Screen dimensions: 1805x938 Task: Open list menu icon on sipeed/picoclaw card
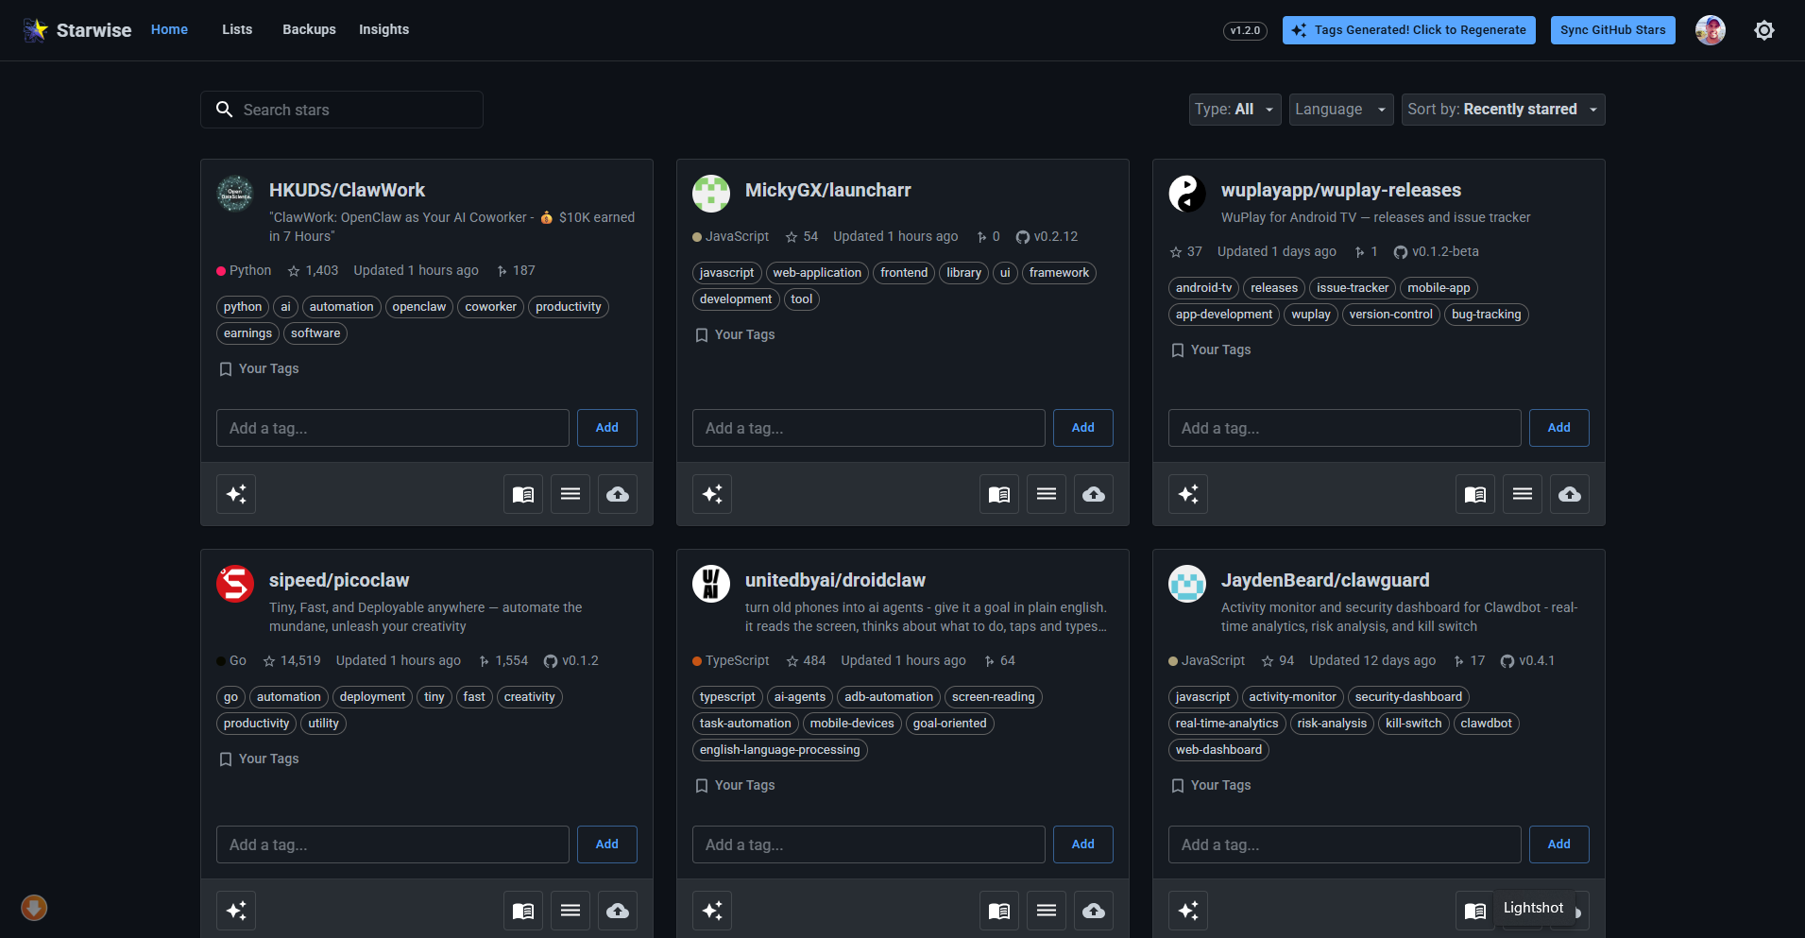click(x=570, y=911)
